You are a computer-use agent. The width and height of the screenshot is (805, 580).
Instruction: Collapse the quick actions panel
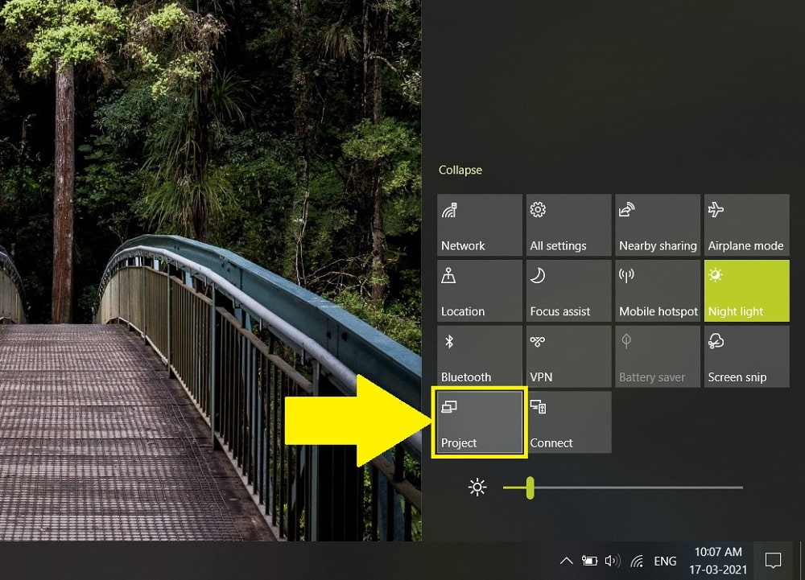click(460, 170)
